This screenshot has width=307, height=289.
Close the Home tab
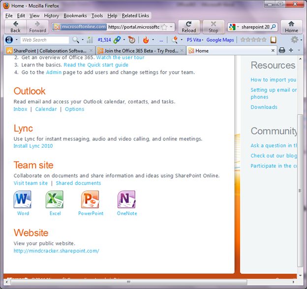coord(273,51)
